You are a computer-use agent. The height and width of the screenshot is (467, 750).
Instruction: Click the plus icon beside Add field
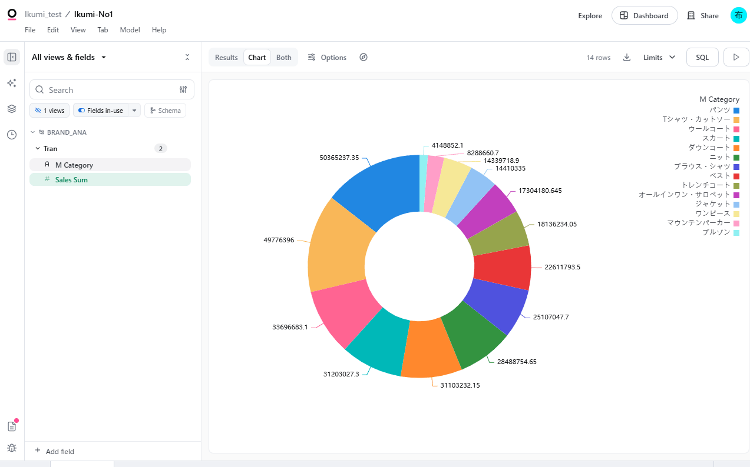38,451
